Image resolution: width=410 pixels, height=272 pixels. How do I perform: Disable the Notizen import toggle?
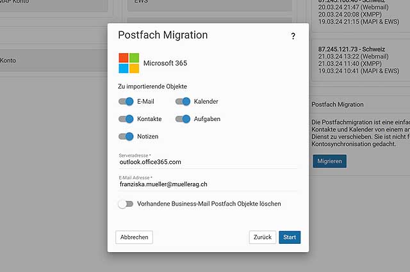pyautogui.click(x=126, y=136)
